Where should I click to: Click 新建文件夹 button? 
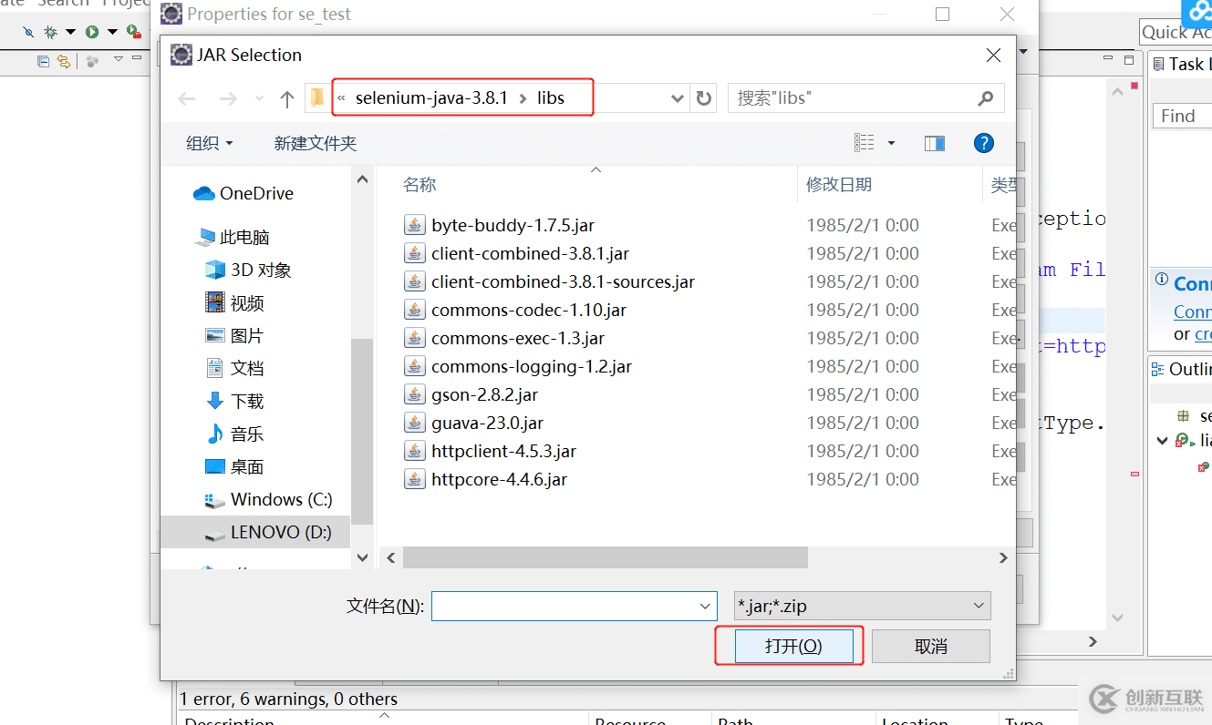click(316, 143)
